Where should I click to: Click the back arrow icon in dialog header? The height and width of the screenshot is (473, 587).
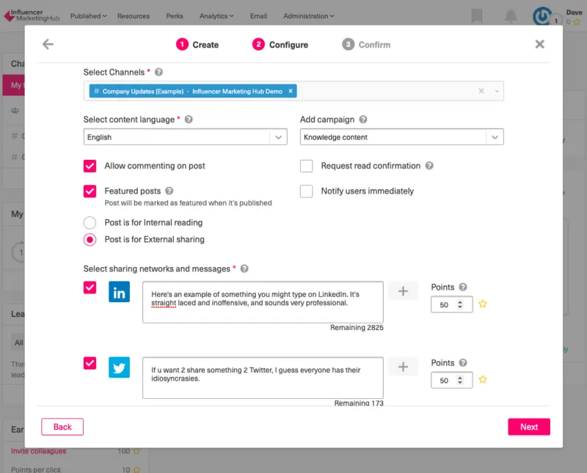click(48, 45)
